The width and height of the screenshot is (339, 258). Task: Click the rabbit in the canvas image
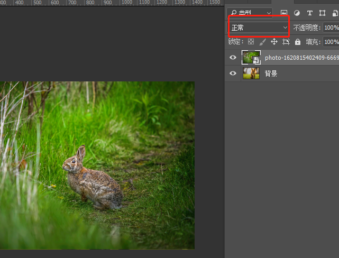point(93,179)
